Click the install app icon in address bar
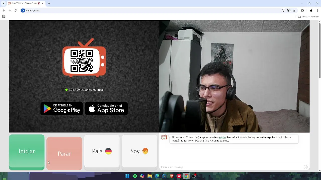The width and height of the screenshot is (321, 180). point(283,10)
